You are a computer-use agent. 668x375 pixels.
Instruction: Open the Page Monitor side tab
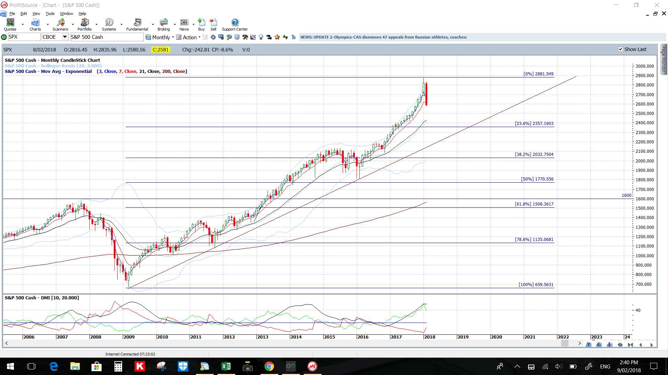[x=663, y=59]
